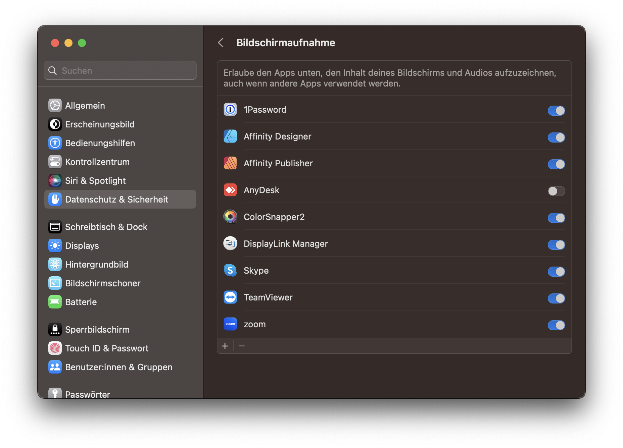Click the Erscheinungsbild icon in sidebar
The width and height of the screenshot is (623, 448).
tap(55, 124)
